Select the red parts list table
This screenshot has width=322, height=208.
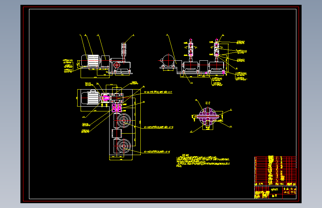click(x=275, y=171)
